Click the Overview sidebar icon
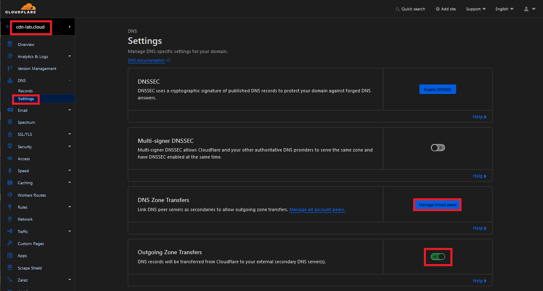 point(10,44)
